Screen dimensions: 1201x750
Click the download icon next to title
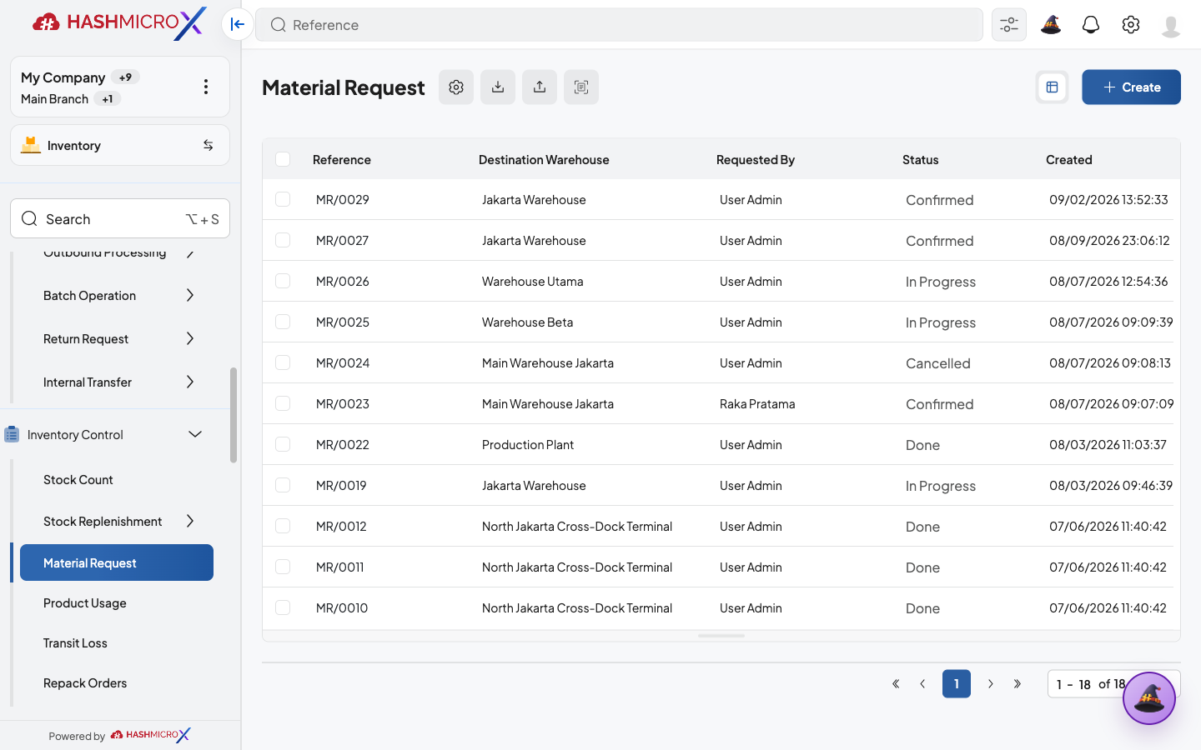tap(498, 87)
